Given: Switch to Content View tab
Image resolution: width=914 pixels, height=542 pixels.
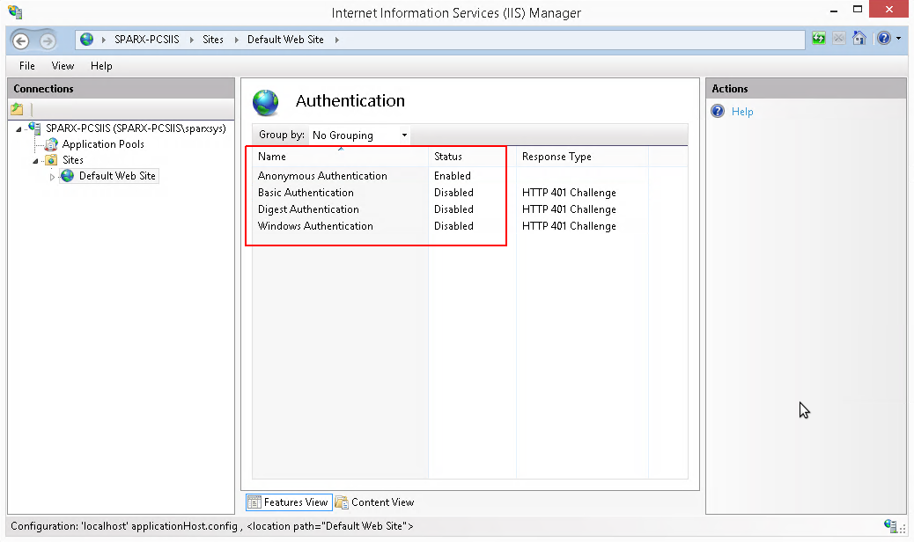Looking at the screenshot, I should (x=374, y=502).
